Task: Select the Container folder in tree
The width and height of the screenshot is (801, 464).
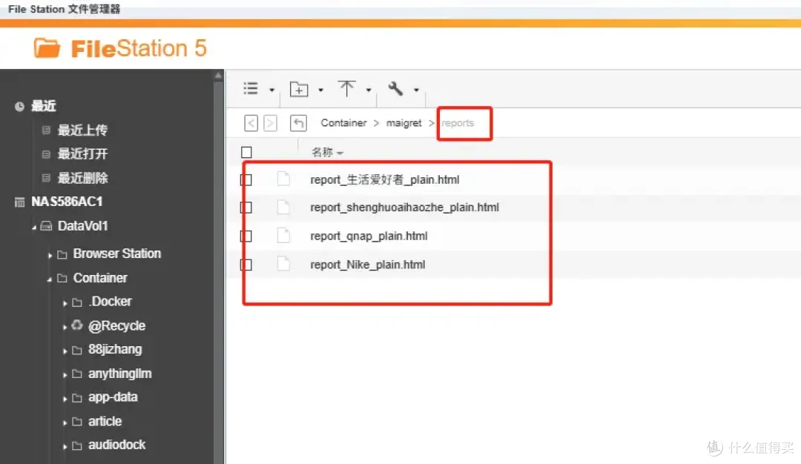Action: tap(100, 278)
